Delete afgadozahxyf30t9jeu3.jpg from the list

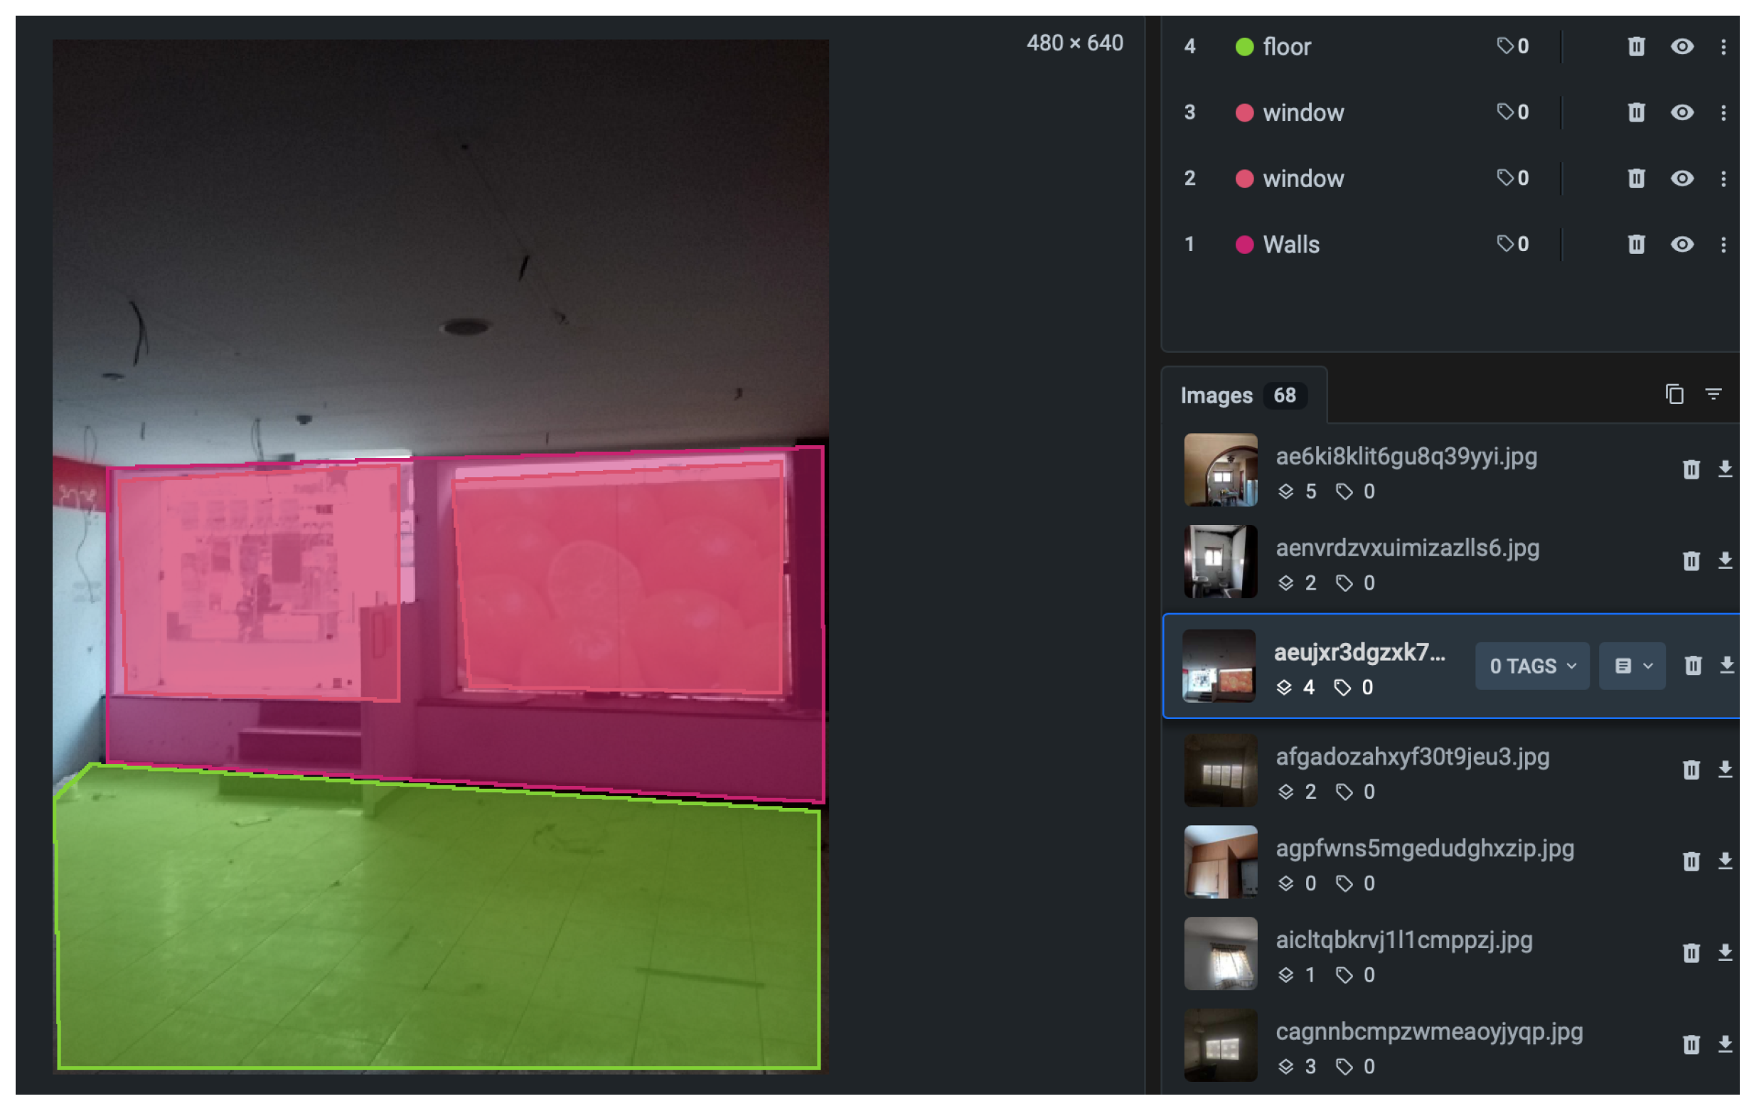pos(1691,770)
